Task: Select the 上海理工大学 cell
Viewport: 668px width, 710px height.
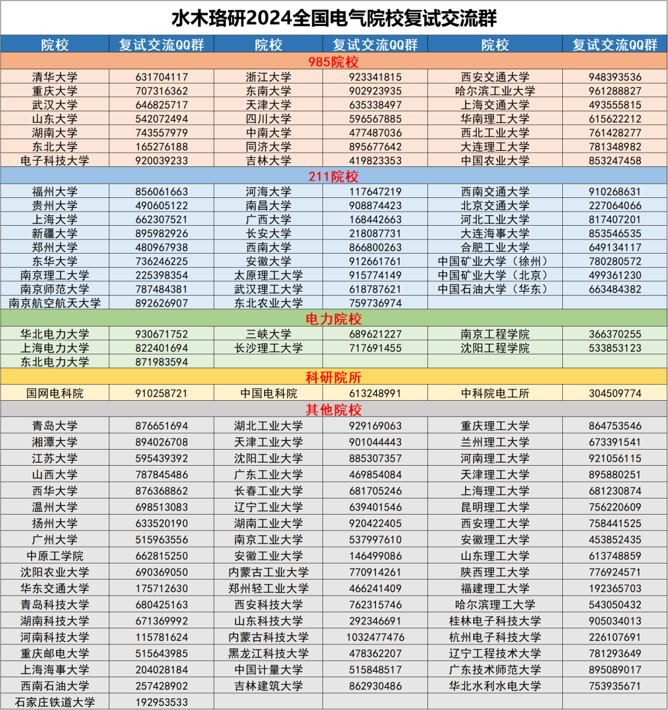Action: click(495, 491)
